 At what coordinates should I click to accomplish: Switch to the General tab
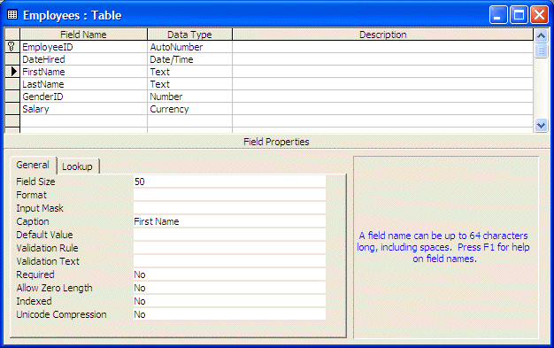click(x=33, y=165)
